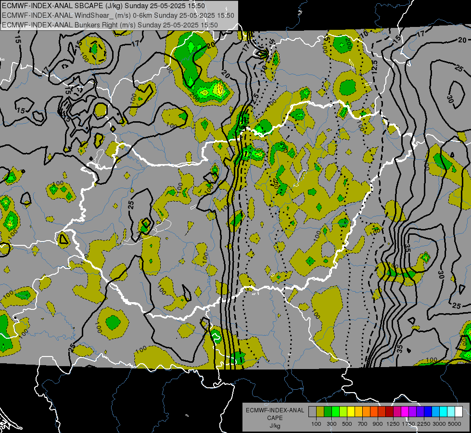Click the CAPE label in the legend
The height and width of the screenshot is (433, 471).
pos(275,418)
